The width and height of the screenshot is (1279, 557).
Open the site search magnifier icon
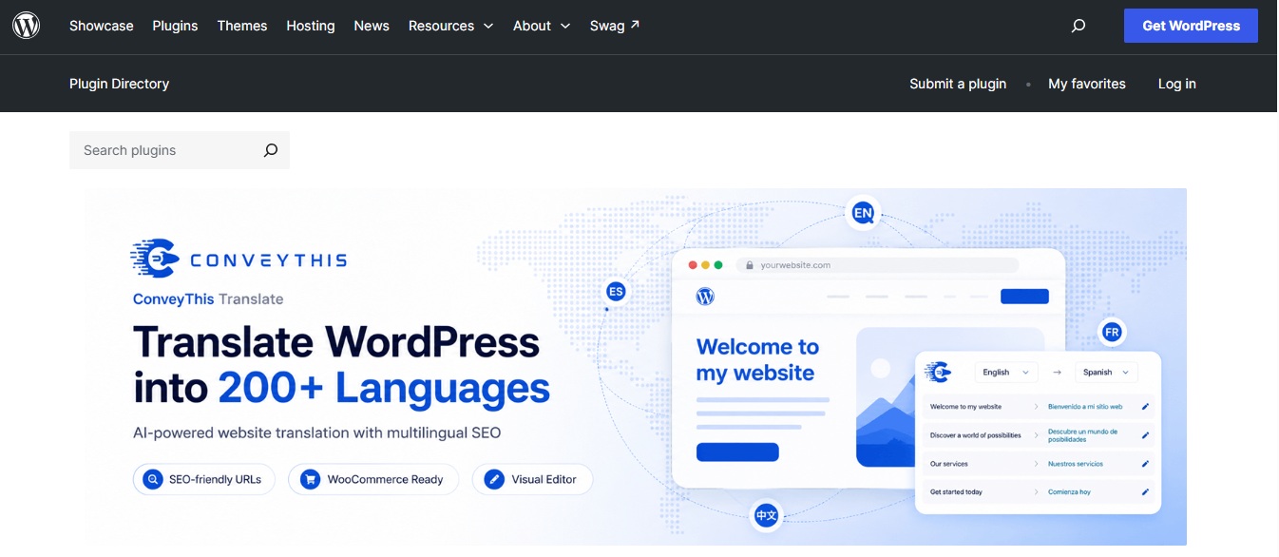coord(1078,26)
